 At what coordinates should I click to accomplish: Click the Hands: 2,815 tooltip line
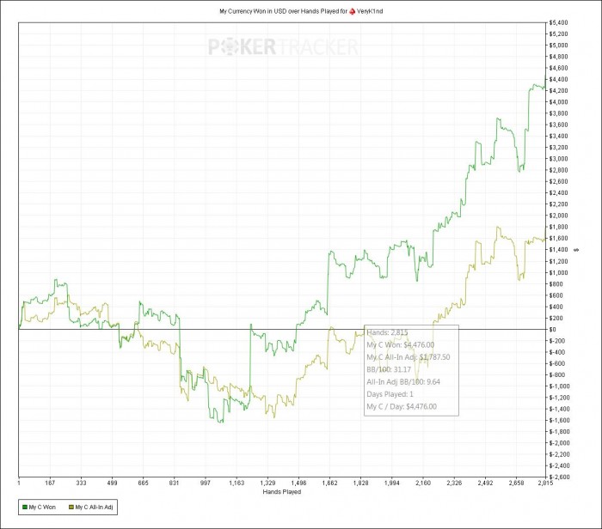pyautogui.click(x=387, y=332)
